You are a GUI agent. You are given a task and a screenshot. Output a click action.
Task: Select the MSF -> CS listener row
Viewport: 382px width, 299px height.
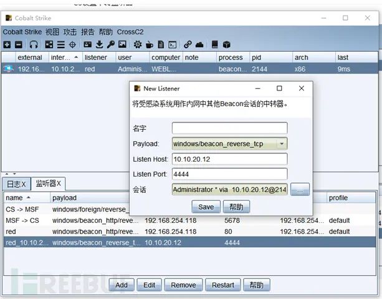189,220
